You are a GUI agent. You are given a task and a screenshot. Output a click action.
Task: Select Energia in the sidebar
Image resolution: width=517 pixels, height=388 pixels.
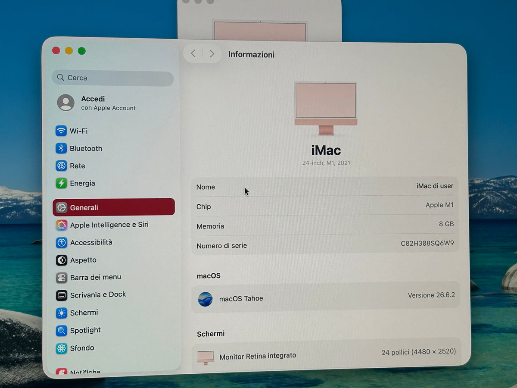113,183
